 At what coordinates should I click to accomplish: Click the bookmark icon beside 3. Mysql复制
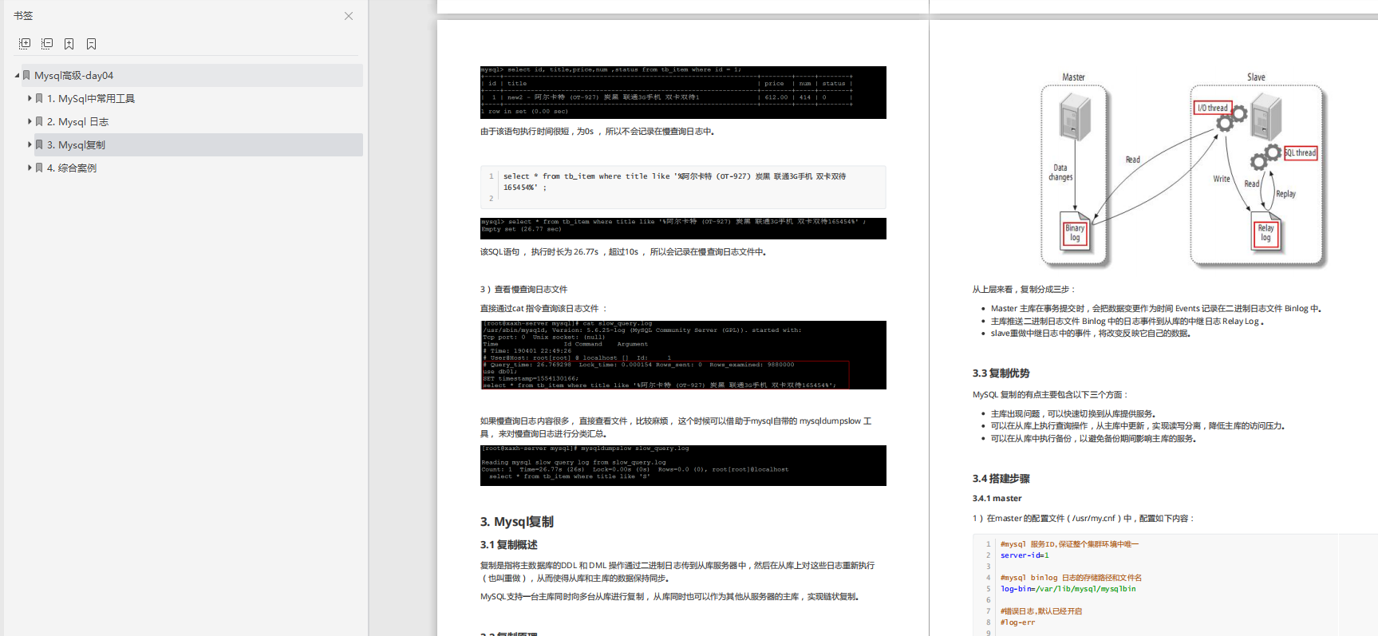pyautogui.click(x=39, y=144)
